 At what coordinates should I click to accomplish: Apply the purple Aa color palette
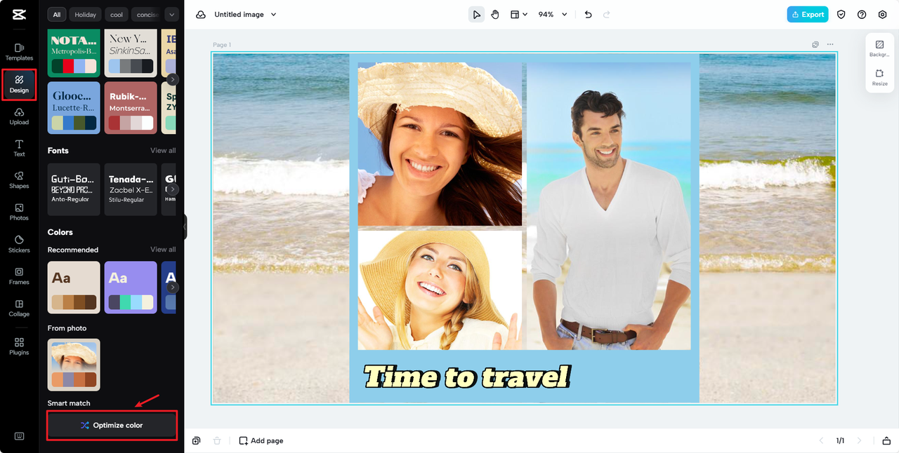point(131,288)
